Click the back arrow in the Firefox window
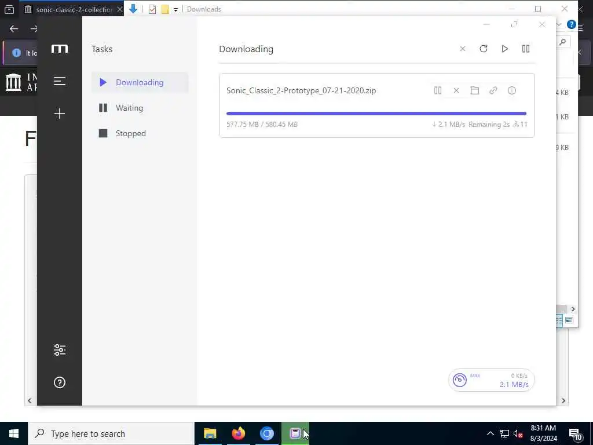The width and height of the screenshot is (593, 445). coord(14,29)
